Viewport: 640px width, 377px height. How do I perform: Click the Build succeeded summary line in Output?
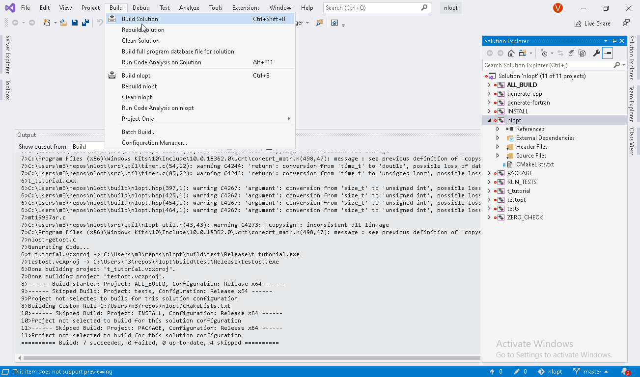coord(150,343)
